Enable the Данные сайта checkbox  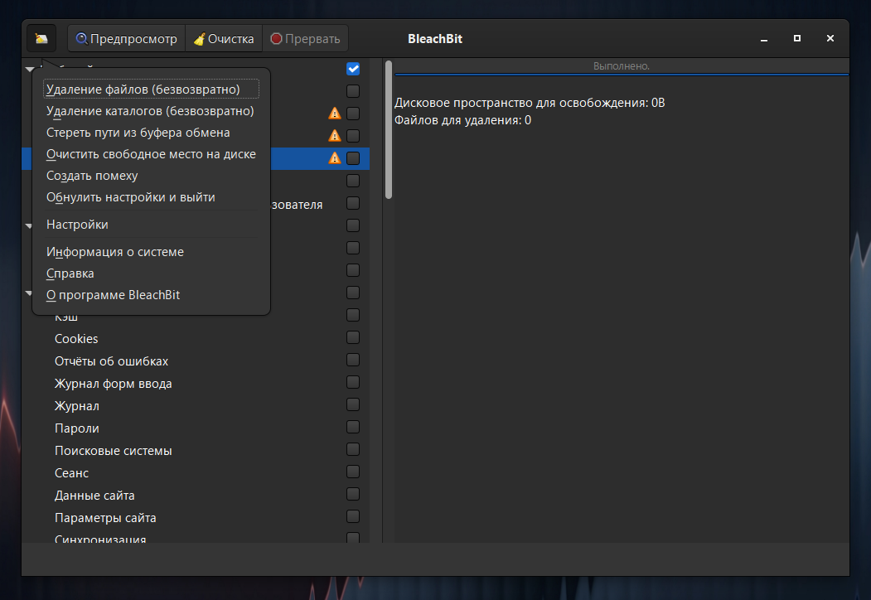point(353,494)
